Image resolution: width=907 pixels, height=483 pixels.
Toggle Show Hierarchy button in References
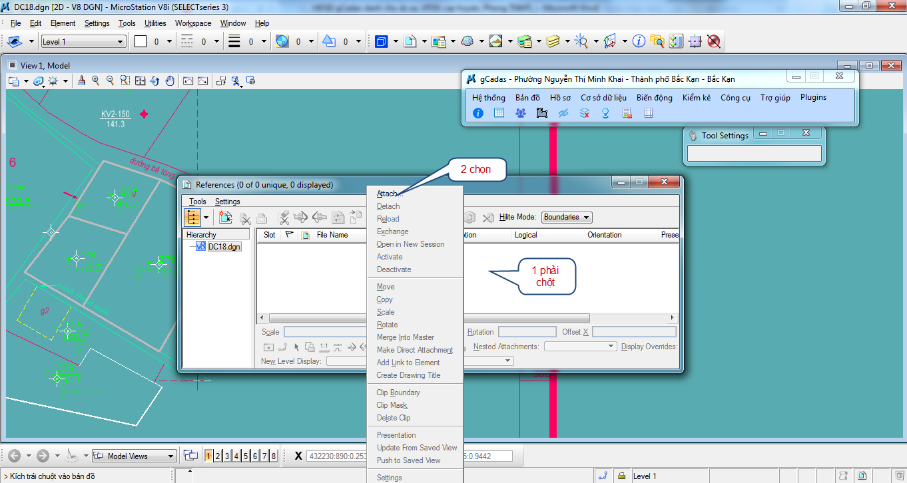tap(192, 218)
